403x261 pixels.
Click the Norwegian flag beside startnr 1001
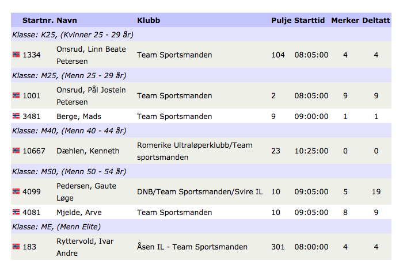[x=16, y=95]
